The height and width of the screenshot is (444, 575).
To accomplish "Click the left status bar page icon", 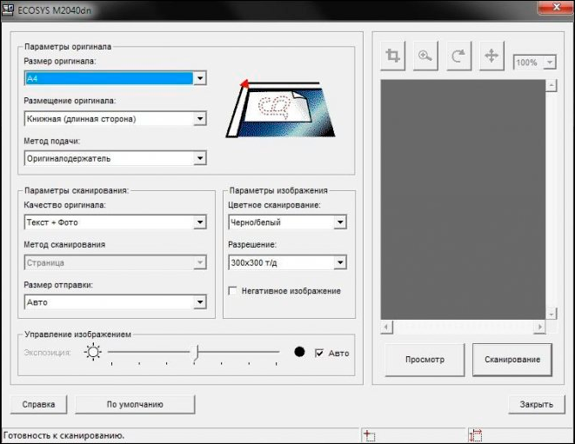I will pos(369,435).
